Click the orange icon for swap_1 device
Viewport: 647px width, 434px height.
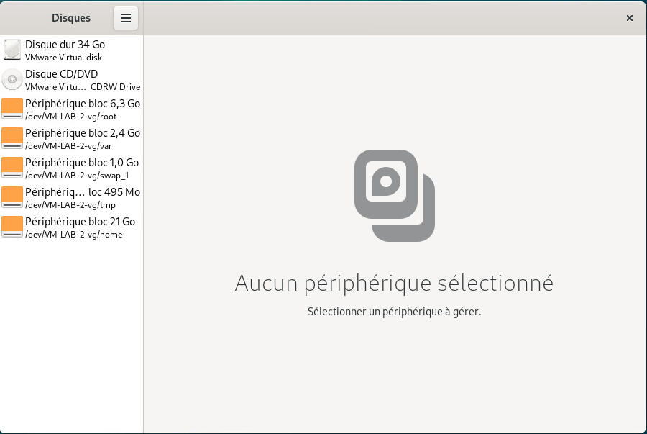12,168
